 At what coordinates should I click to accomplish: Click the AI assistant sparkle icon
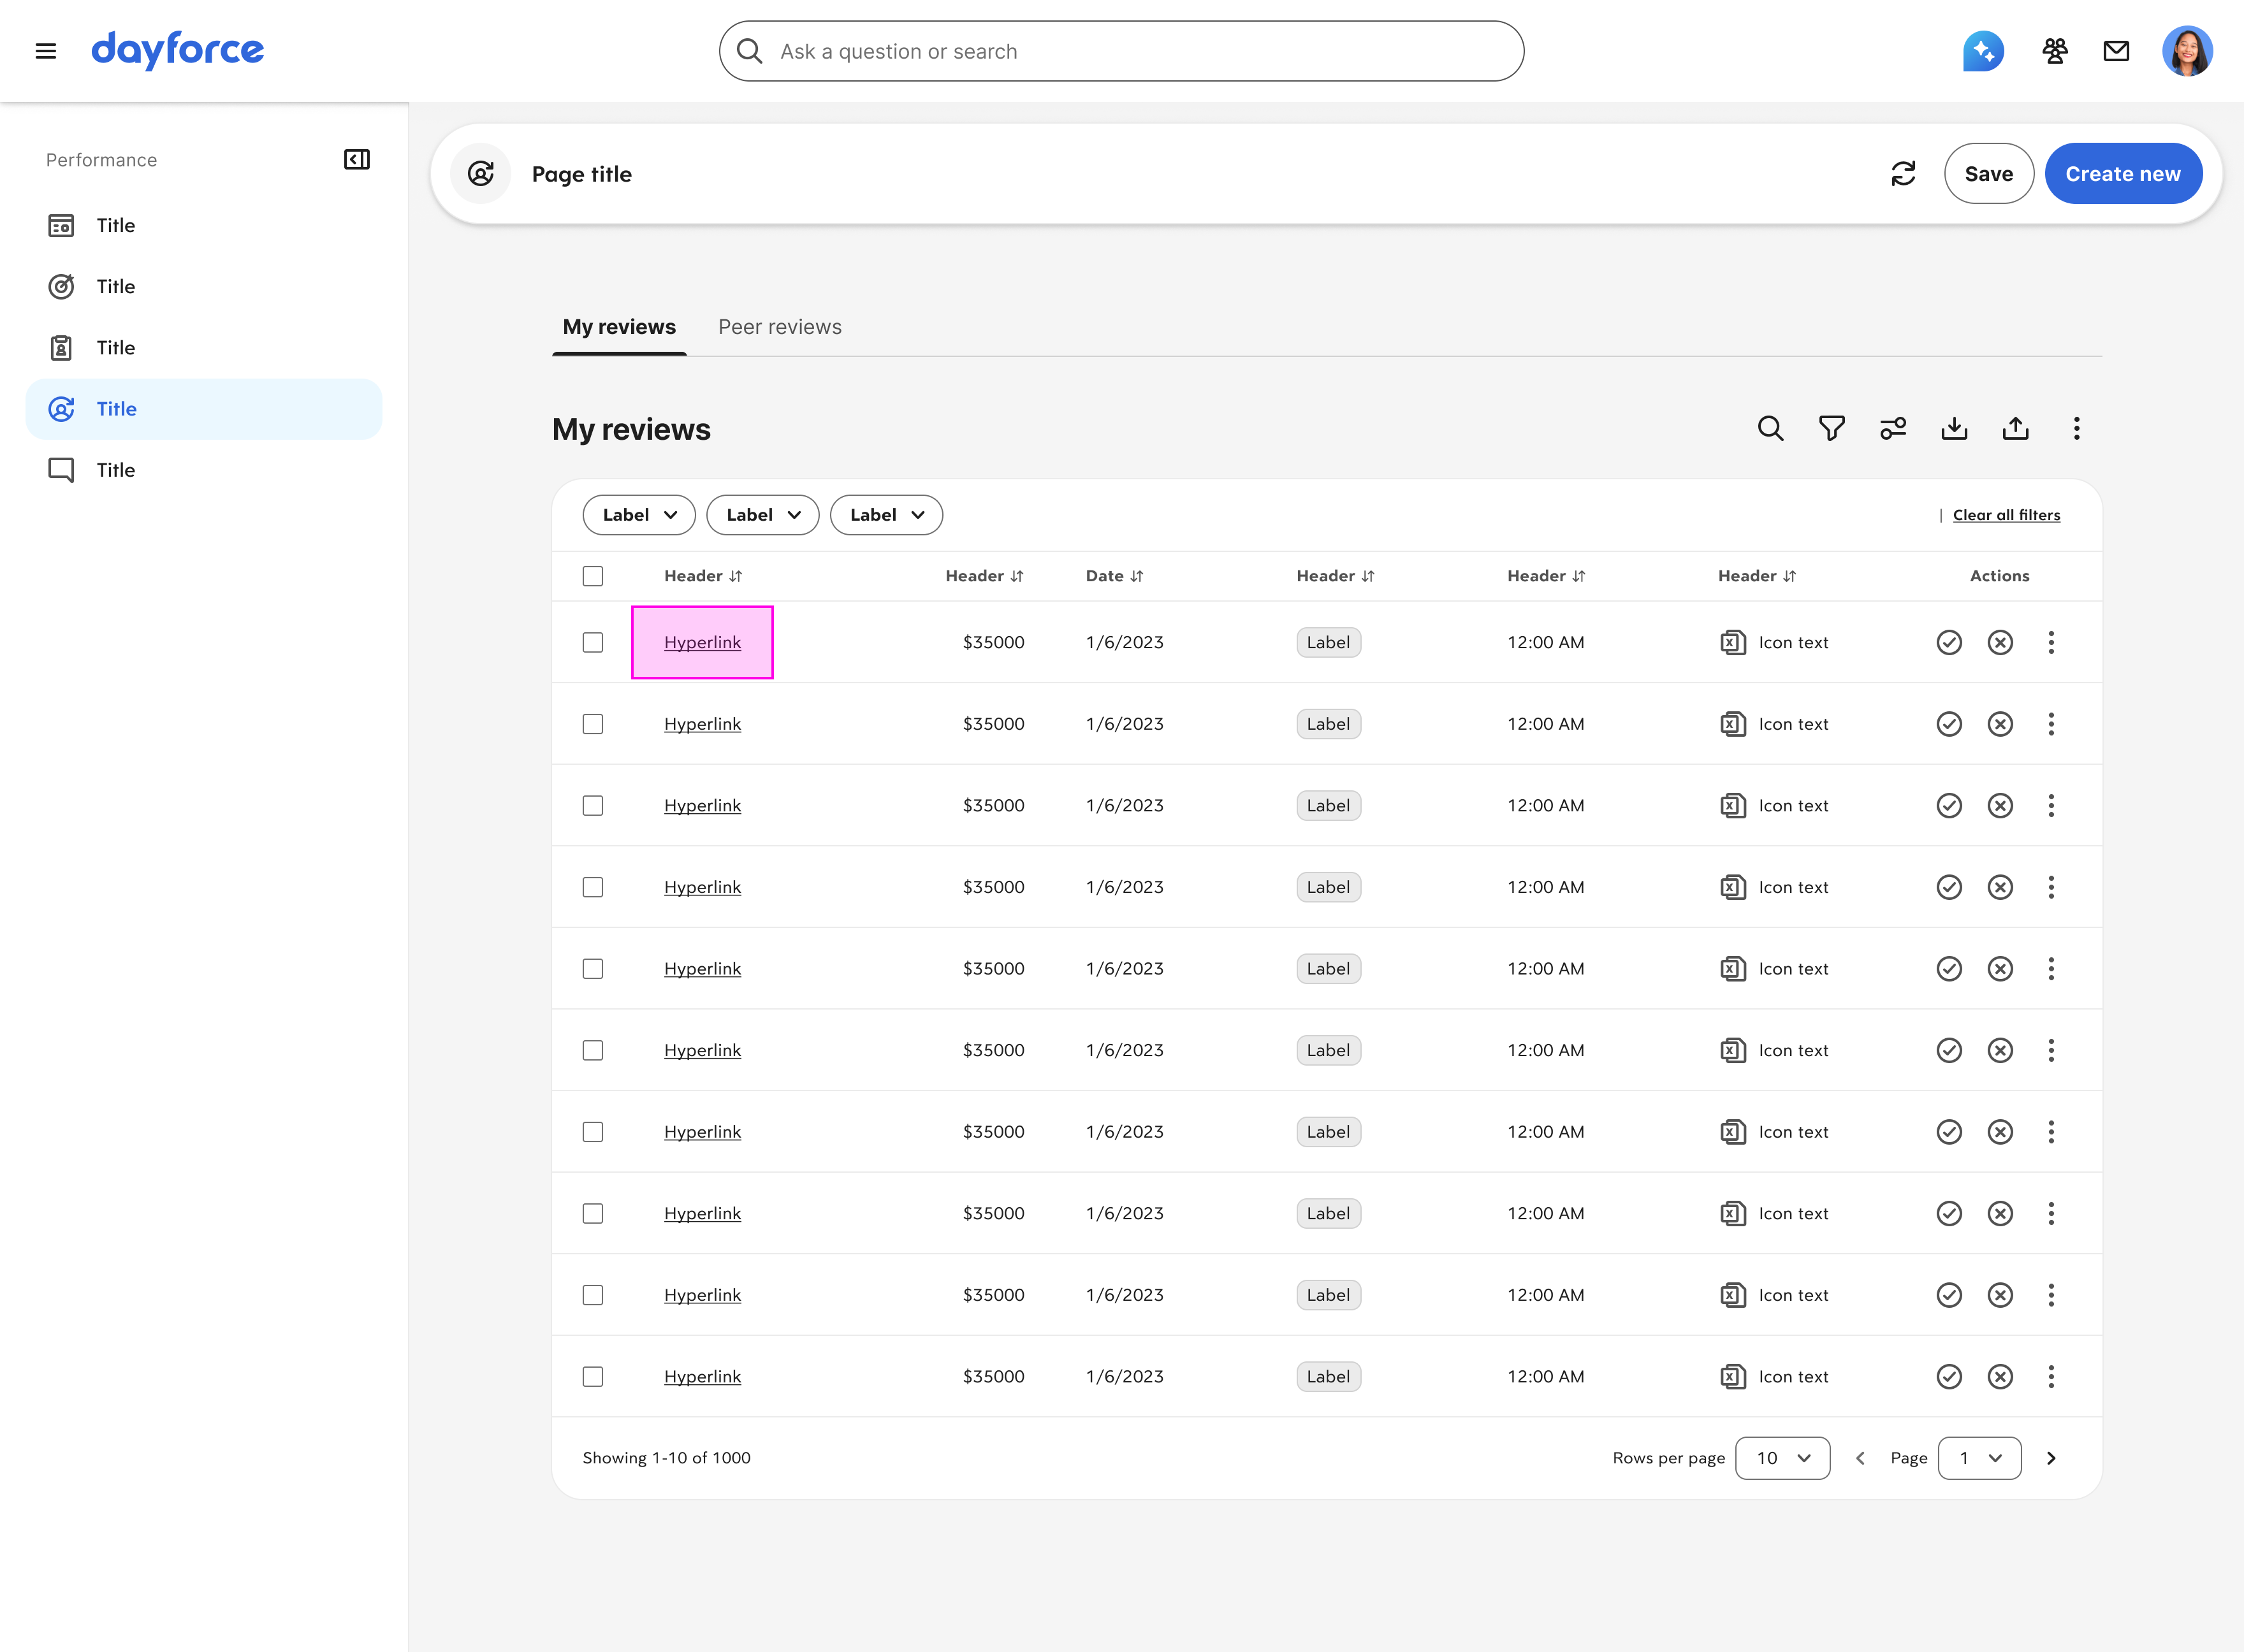click(1983, 51)
